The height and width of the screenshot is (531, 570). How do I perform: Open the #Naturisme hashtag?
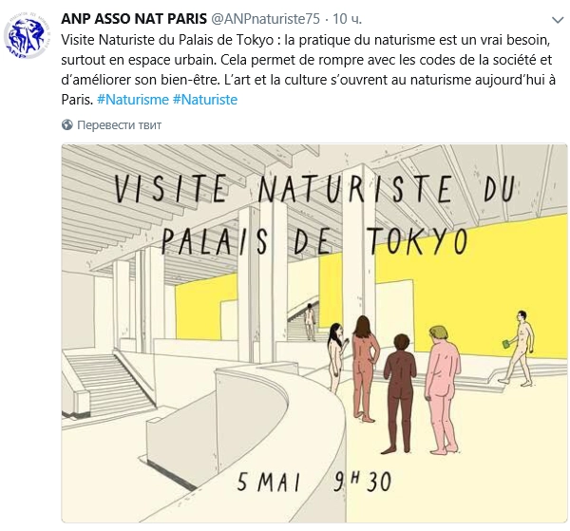coord(131,99)
